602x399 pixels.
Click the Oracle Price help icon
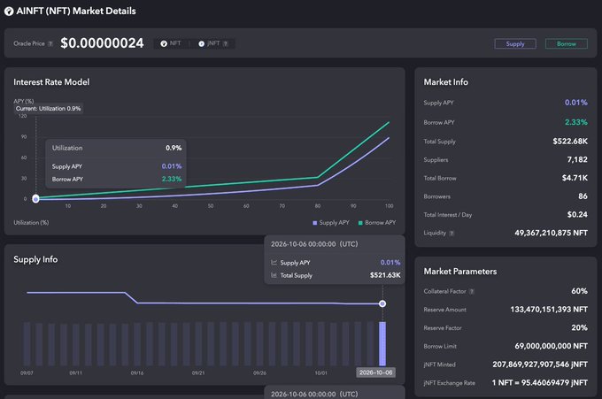click(x=50, y=43)
